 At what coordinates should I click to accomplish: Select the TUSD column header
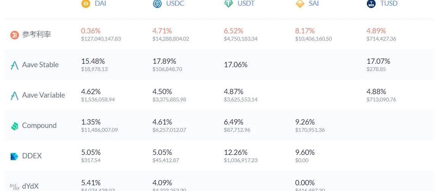pyautogui.click(x=389, y=4)
